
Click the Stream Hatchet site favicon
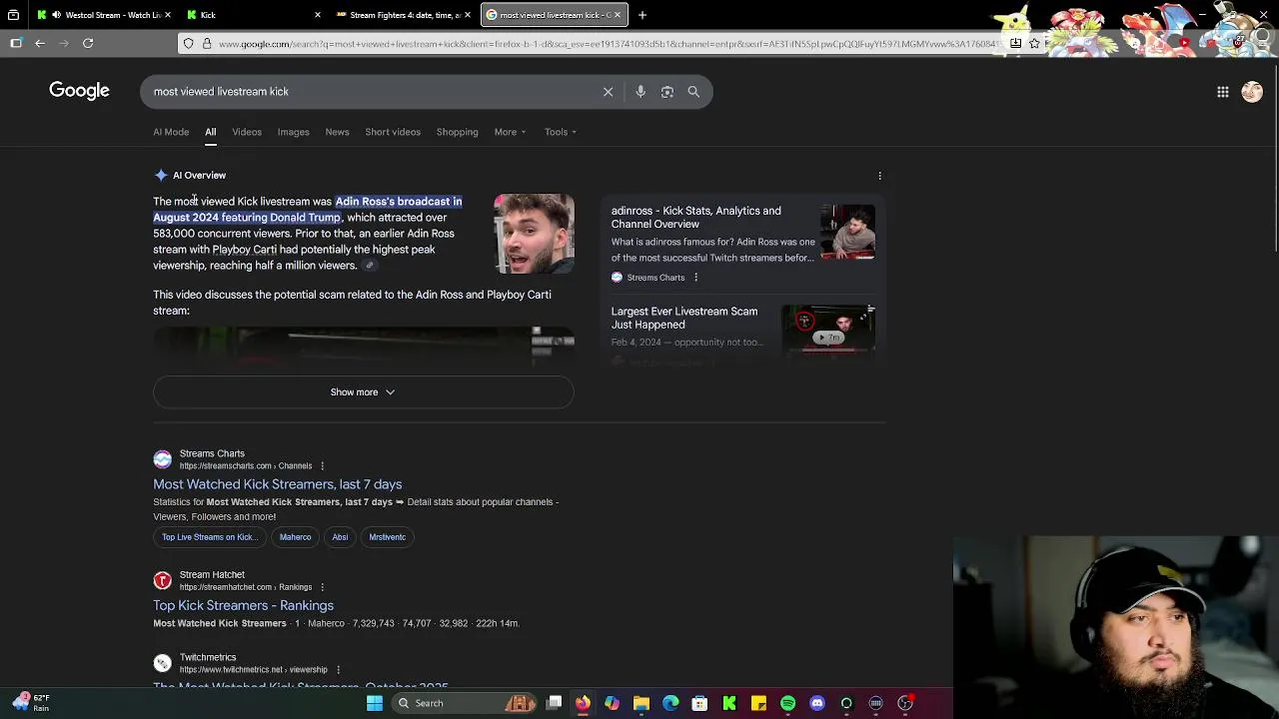[162, 580]
